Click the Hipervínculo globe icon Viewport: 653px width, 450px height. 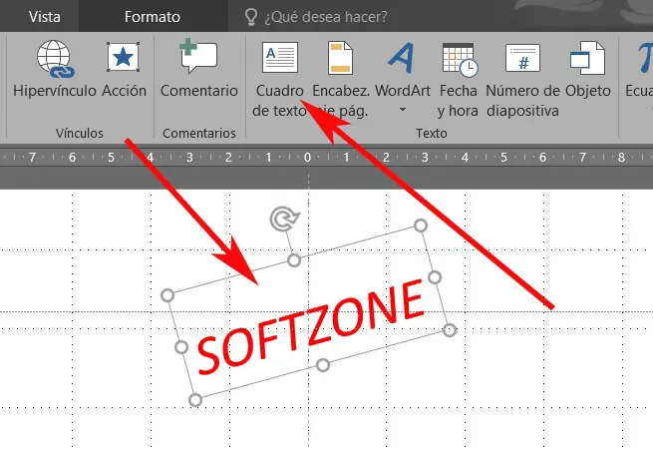56,59
